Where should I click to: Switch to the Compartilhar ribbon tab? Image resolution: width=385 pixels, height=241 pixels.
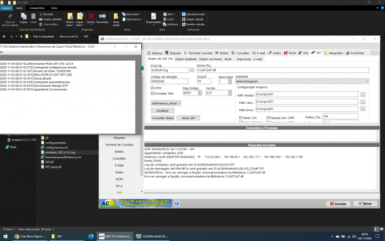(x=37, y=8)
